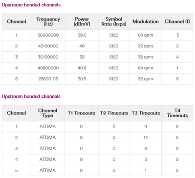Click the first Upstream bonded channels heading
The width and height of the screenshot is (195, 178).
pyautogui.click(x=31, y=5)
